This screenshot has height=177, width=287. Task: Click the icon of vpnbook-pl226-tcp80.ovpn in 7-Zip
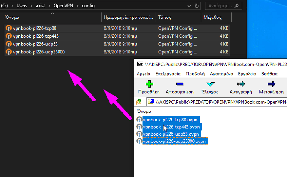(x=139, y=120)
